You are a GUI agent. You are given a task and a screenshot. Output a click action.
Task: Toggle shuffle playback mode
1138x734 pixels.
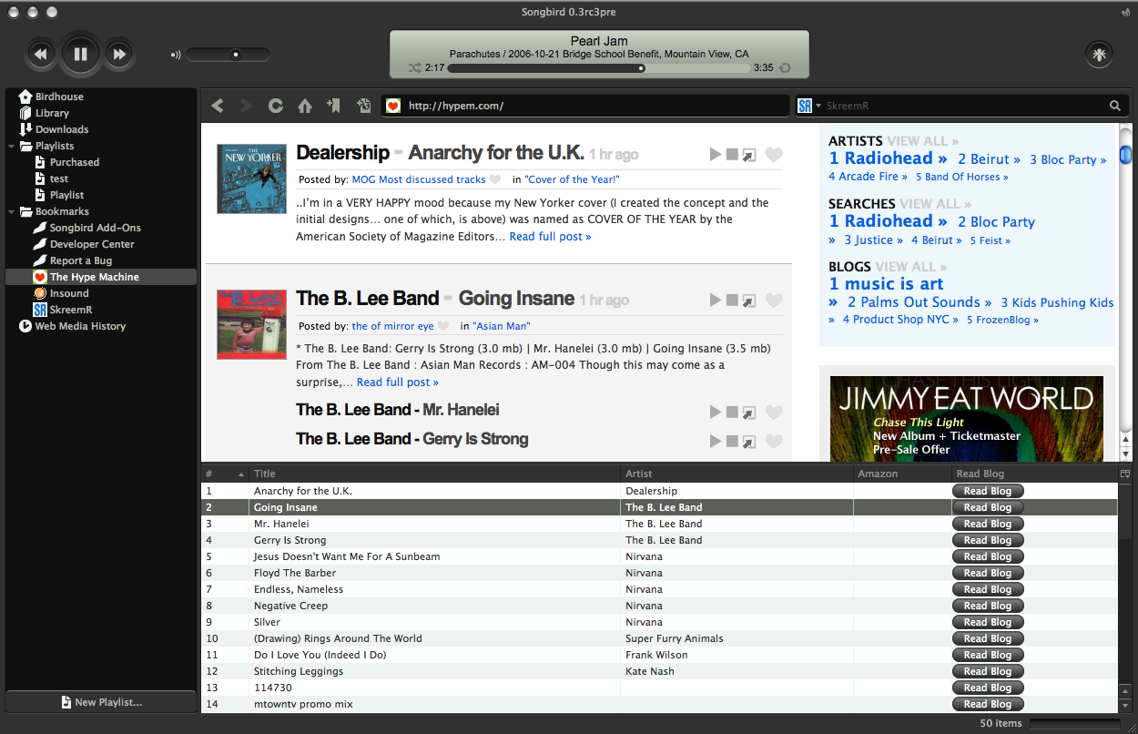(x=415, y=67)
